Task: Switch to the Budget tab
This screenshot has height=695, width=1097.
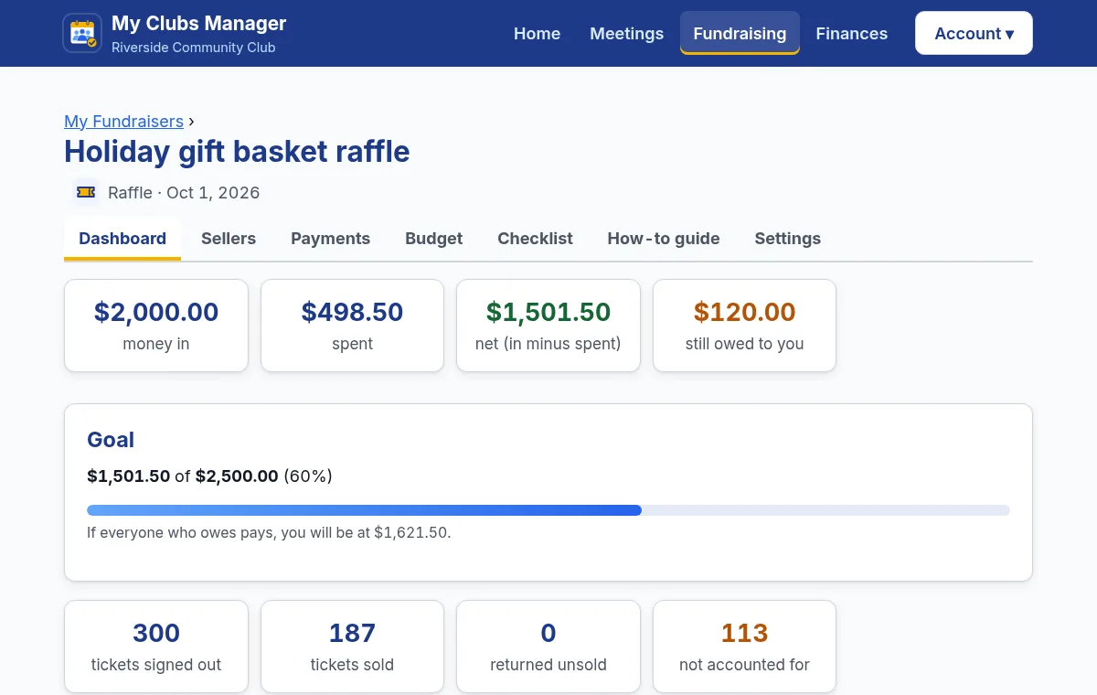Action: point(433,239)
